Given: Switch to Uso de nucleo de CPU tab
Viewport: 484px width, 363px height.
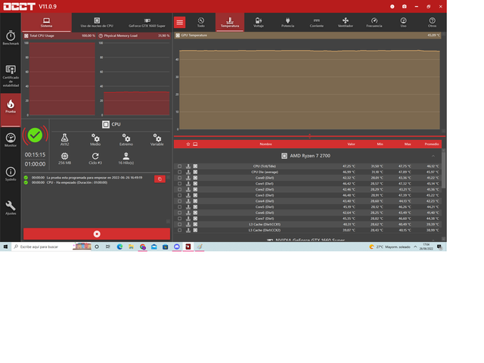Looking at the screenshot, I should click(x=97, y=22).
